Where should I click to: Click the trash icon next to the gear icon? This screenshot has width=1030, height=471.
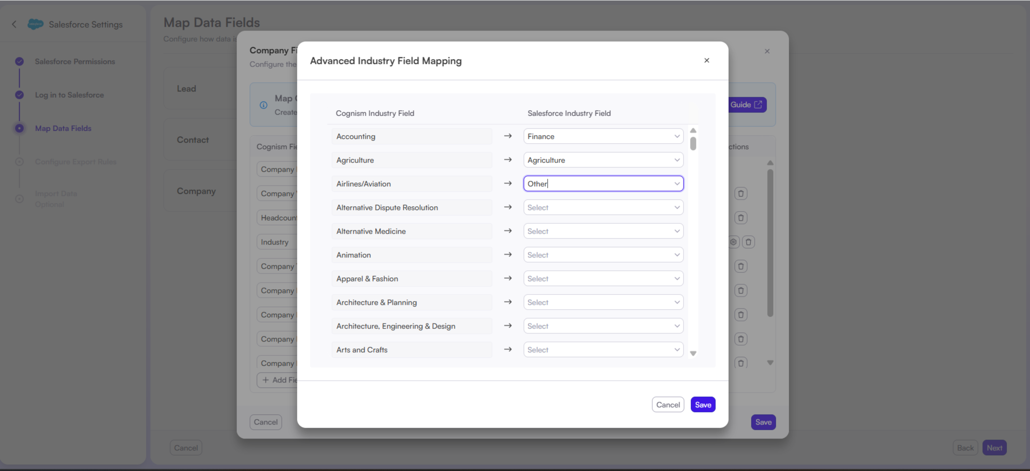(749, 242)
